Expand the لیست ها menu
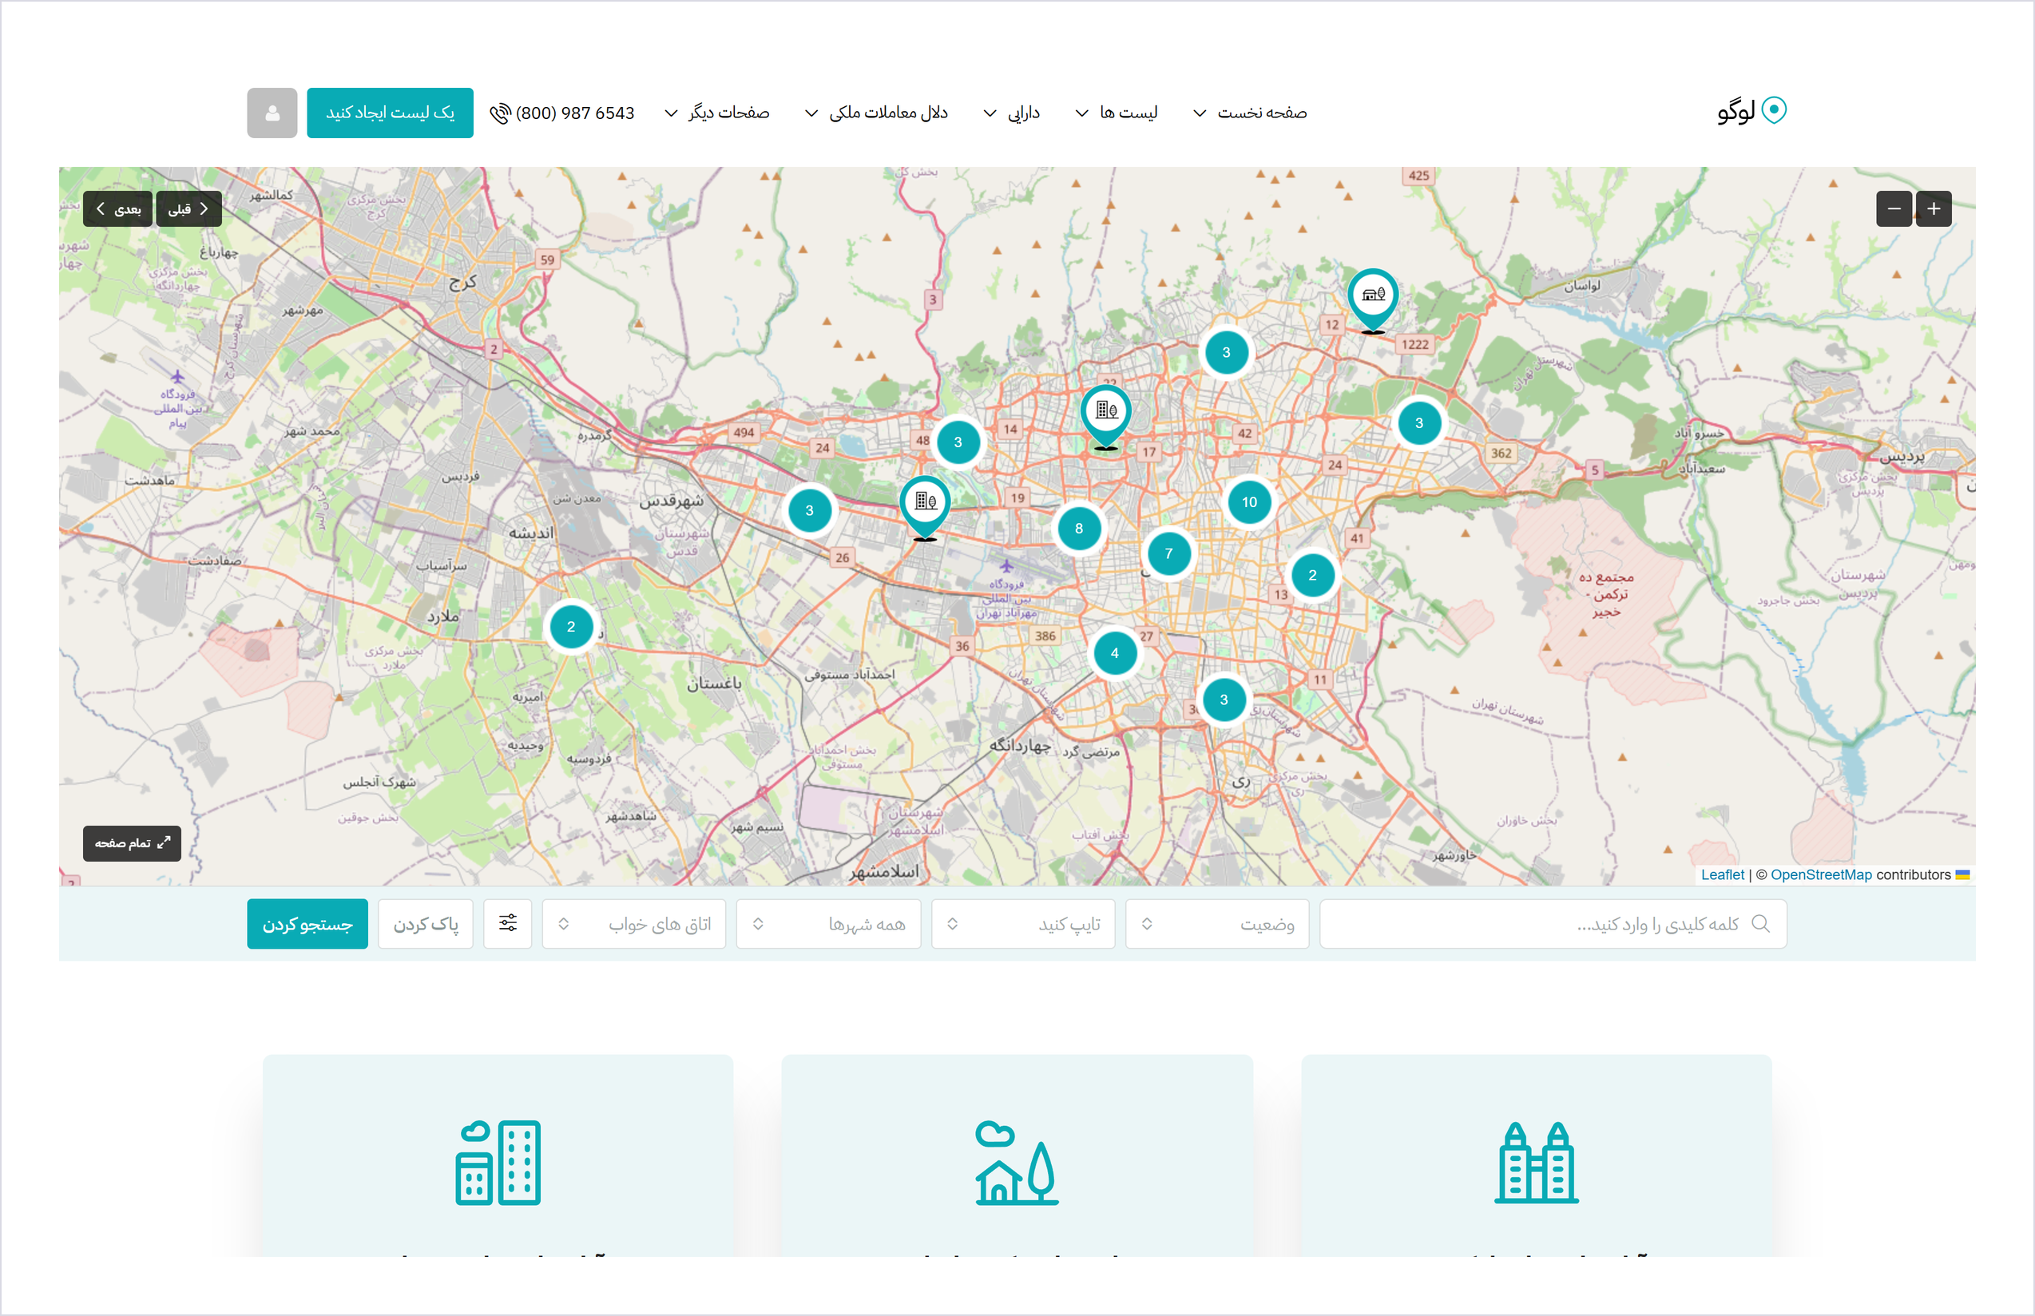The height and width of the screenshot is (1316, 2035). tap(1117, 113)
